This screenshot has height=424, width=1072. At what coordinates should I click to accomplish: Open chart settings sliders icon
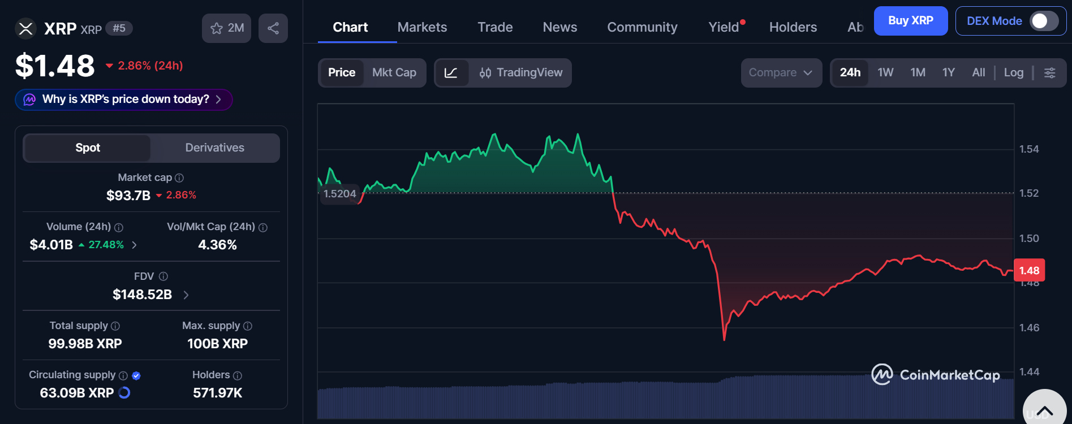tap(1049, 73)
